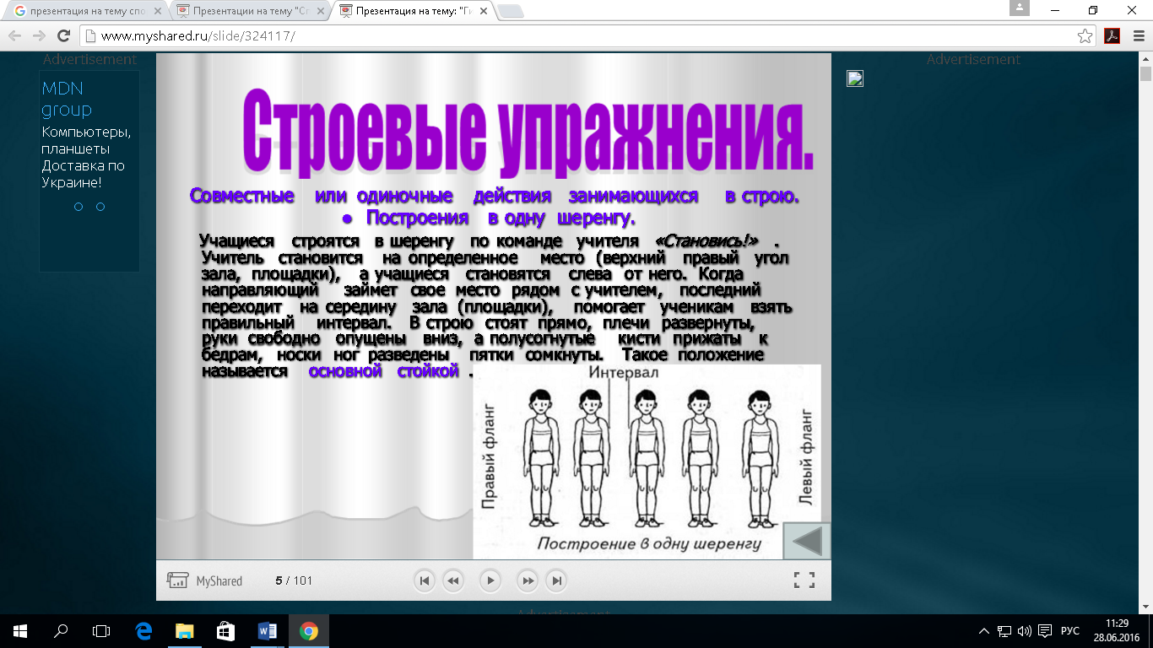
Task: Open the MDN group advertisement link
Action: pos(67,99)
